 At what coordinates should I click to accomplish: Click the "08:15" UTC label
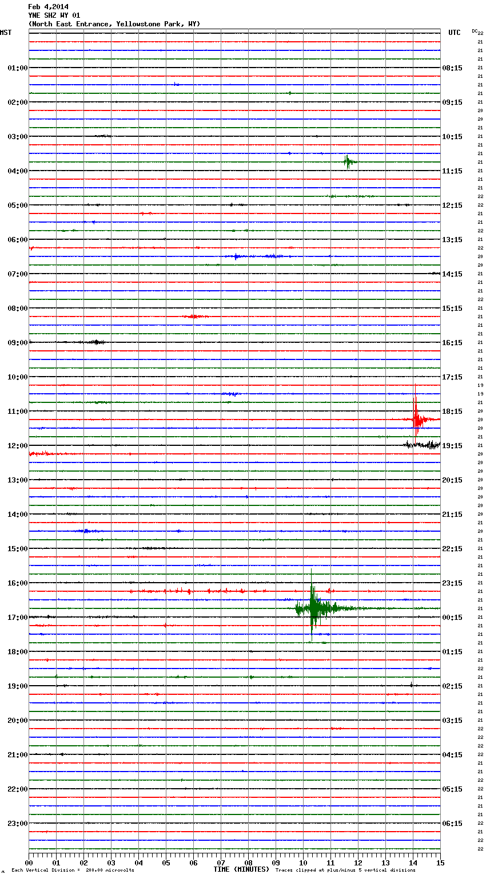[x=452, y=68]
